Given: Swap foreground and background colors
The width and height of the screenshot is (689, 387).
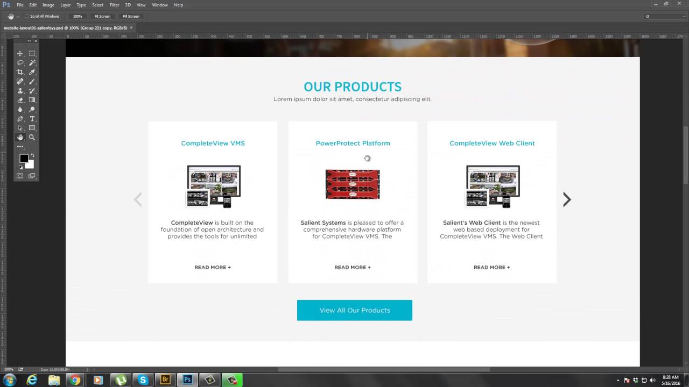Looking at the screenshot, I should [x=32, y=155].
